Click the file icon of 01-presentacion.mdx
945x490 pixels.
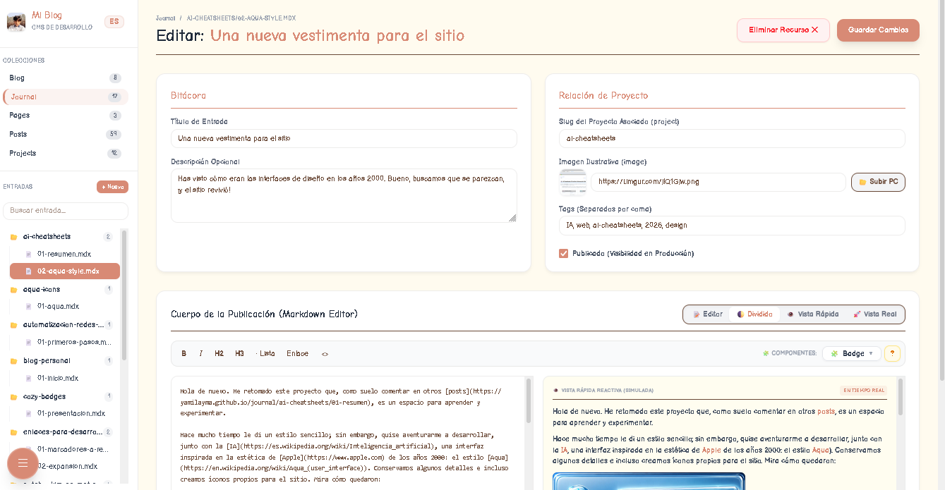[28, 414]
